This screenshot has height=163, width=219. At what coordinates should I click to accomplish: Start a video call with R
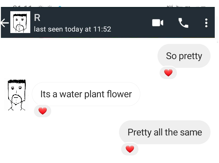click(158, 23)
